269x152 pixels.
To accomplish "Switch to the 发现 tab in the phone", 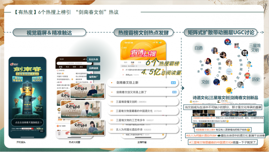I will [61, 67].
